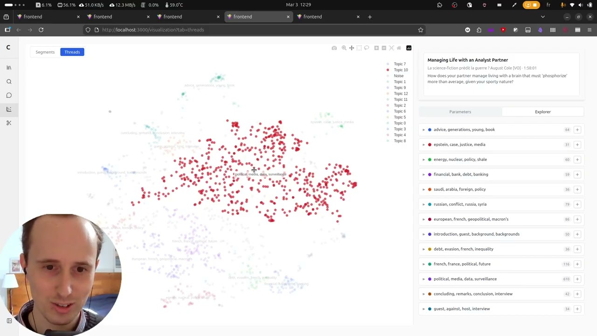This screenshot has width=597, height=336.
Task: Open browser Extensions puzzle icon
Action: [x=479, y=30]
